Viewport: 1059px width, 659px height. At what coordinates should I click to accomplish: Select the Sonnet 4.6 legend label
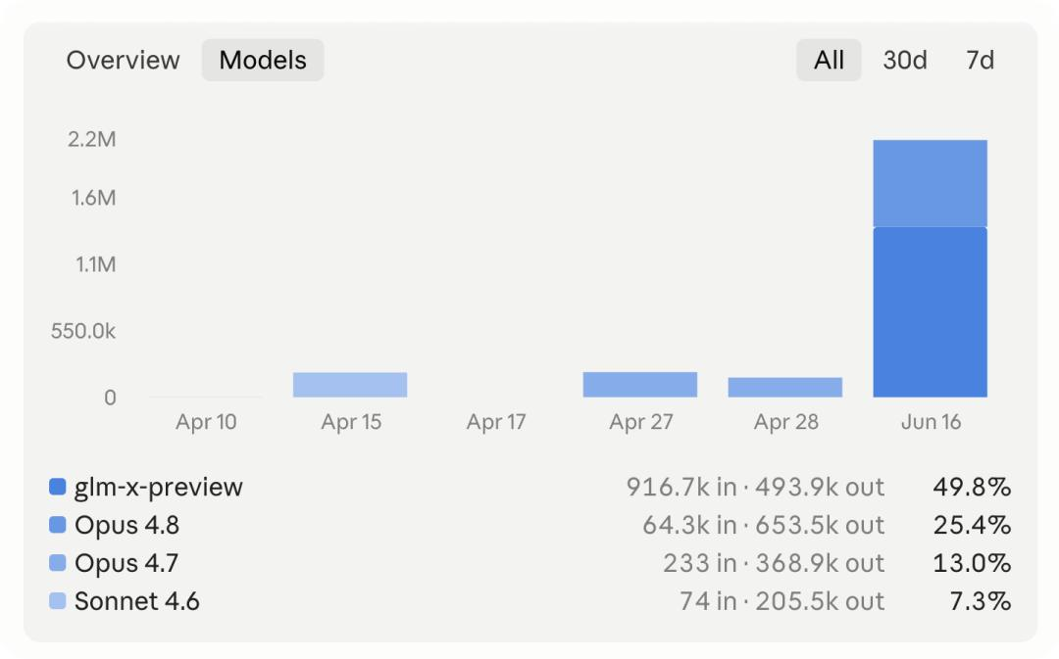click(x=137, y=601)
